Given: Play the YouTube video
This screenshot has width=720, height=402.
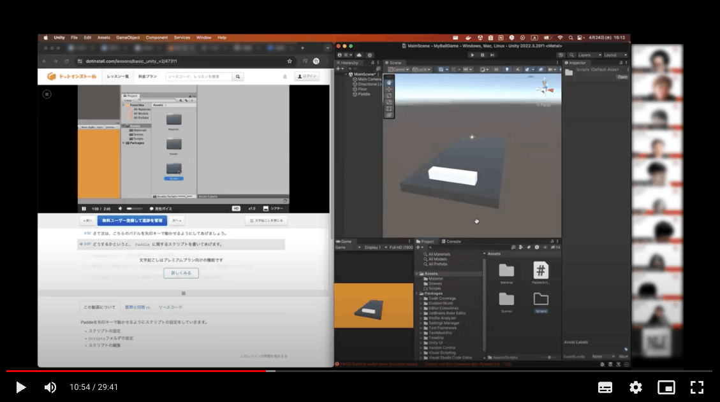Looking at the screenshot, I should 20,387.
